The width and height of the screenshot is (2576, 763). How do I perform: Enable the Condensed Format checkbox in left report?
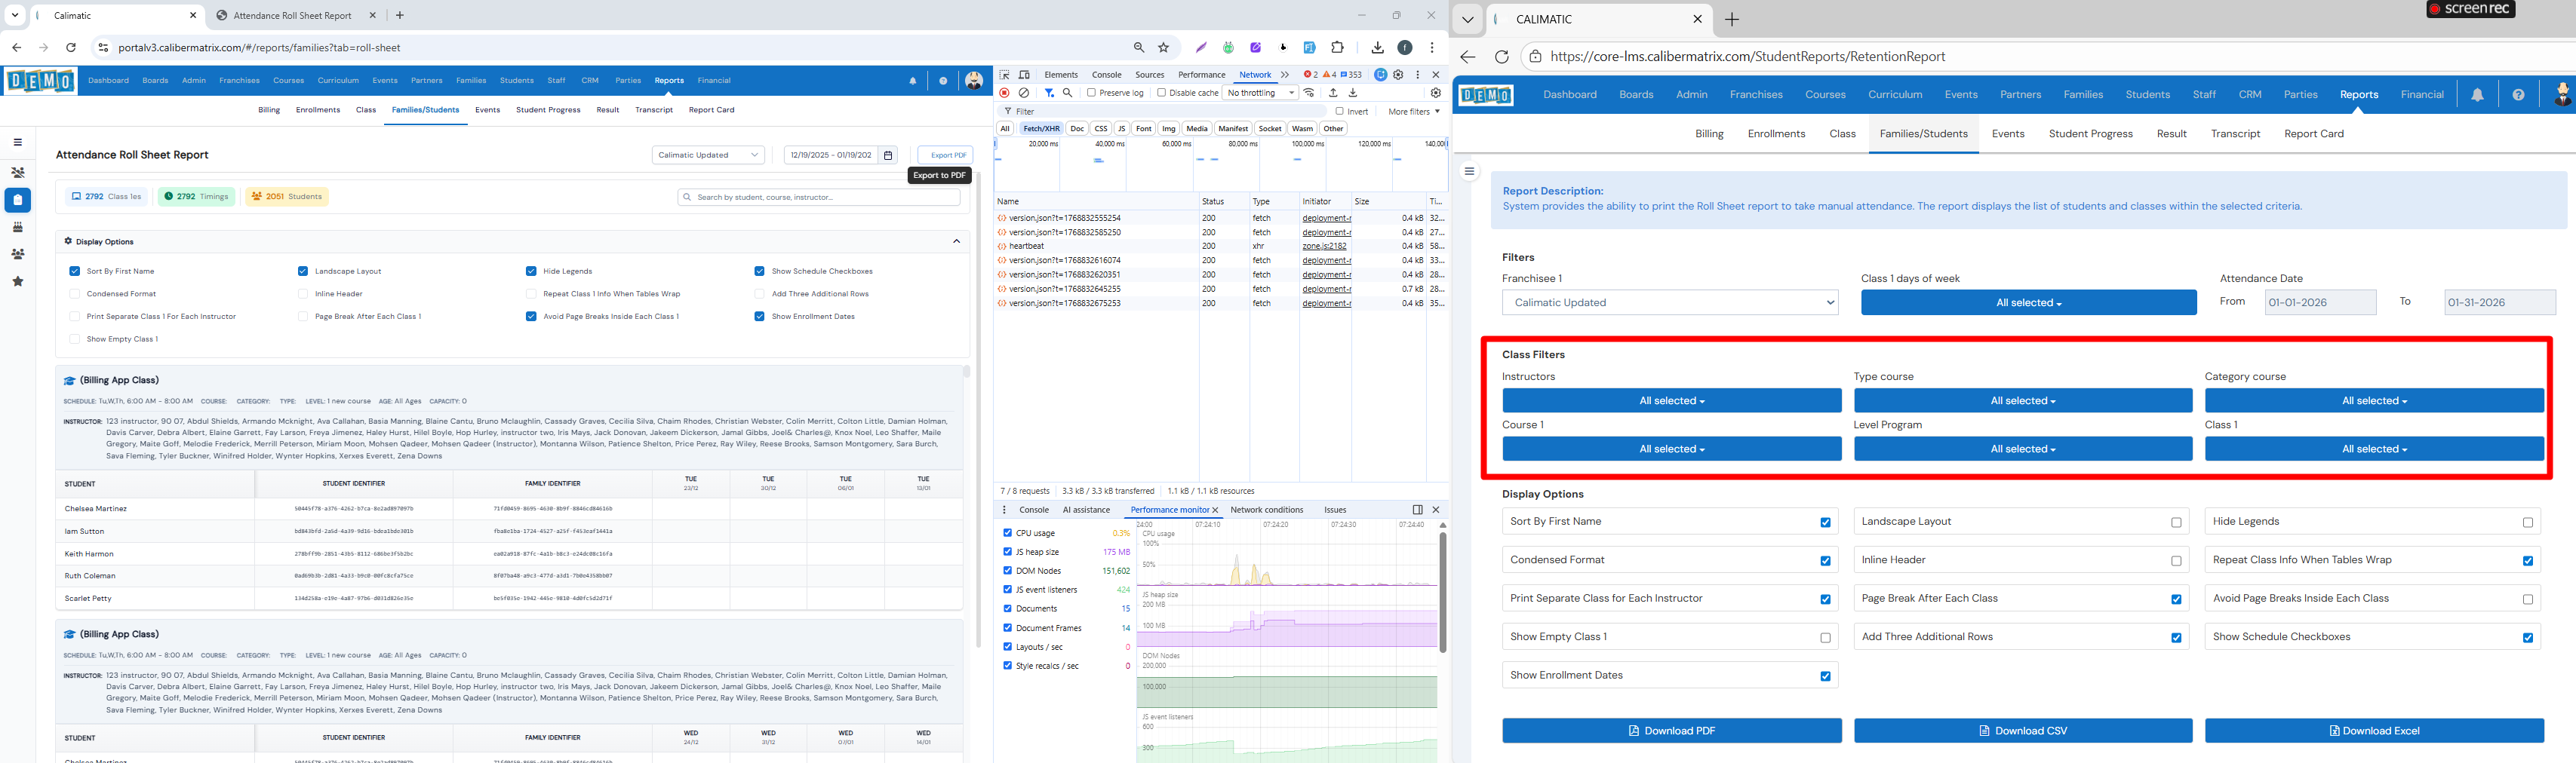click(x=75, y=293)
